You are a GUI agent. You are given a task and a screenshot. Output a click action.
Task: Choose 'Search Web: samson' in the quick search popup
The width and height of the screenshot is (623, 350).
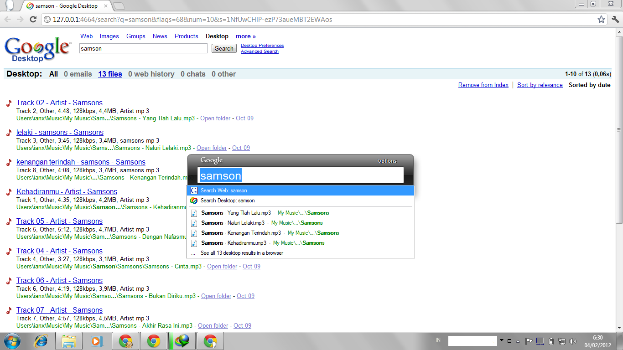(301, 190)
